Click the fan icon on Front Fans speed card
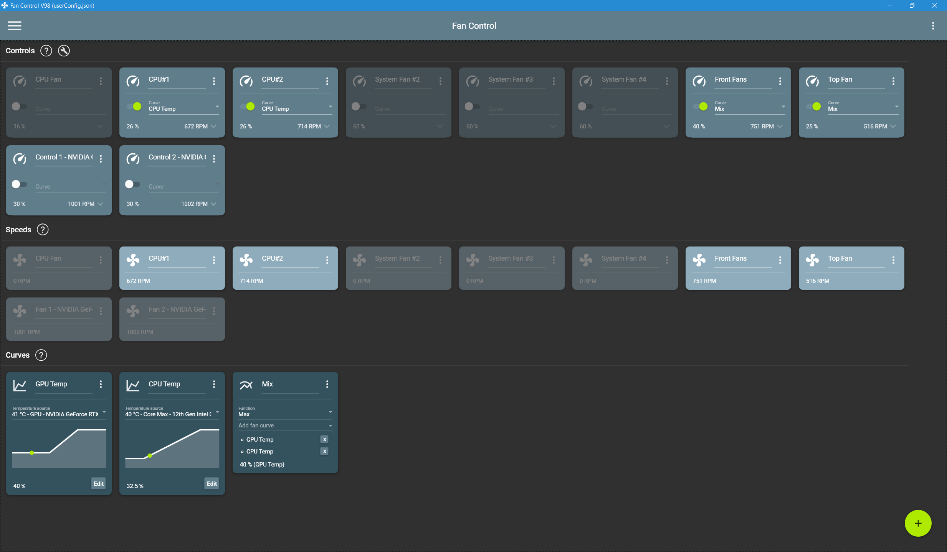This screenshot has height=552, width=947. click(699, 260)
